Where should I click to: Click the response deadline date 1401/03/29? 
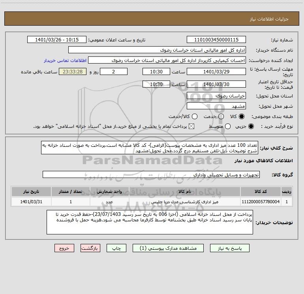tap(216, 71)
